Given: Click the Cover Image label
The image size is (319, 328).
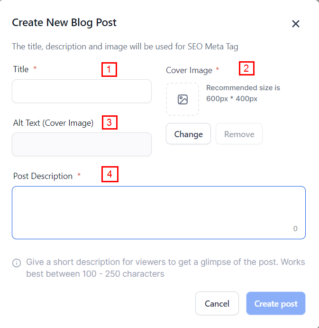Looking at the screenshot, I should pyautogui.click(x=189, y=70).
